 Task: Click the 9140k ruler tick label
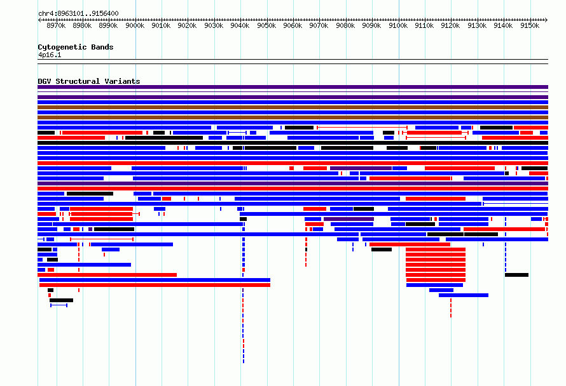[x=503, y=25]
